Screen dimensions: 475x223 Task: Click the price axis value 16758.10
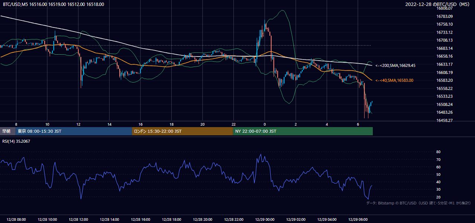[x=445, y=24]
